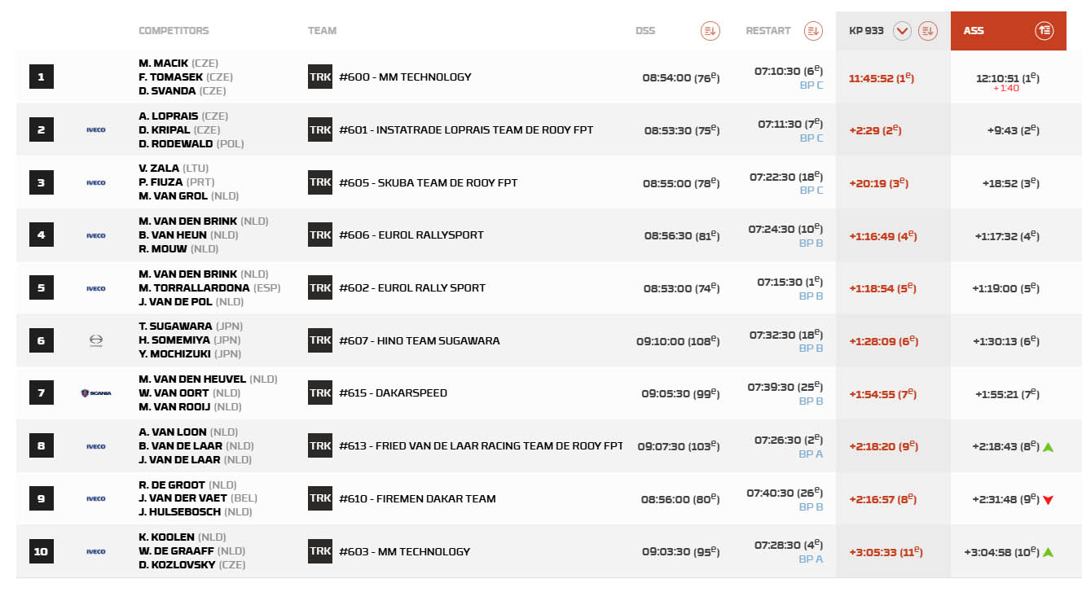
Task: Click competitor M. Macik name
Action: tap(164, 64)
